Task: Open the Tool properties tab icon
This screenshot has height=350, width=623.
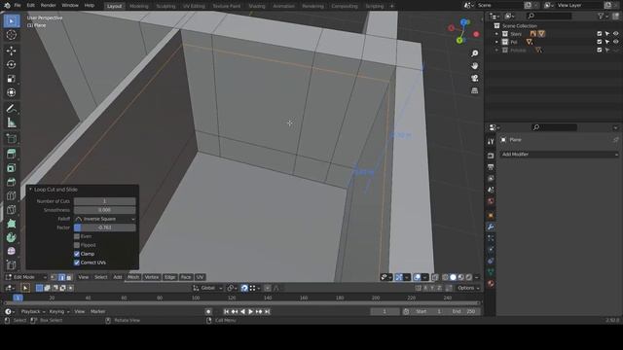Action: pos(491,141)
